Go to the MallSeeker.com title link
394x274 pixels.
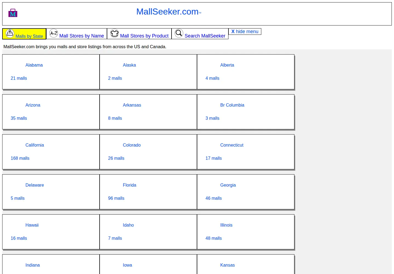pyautogui.click(x=167, y=12)
